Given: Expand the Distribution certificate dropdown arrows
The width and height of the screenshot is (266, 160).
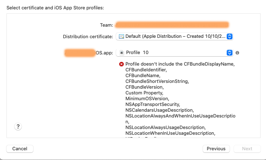Looking at the screenshot, I should pyautogui.click(x=230, y=36).
